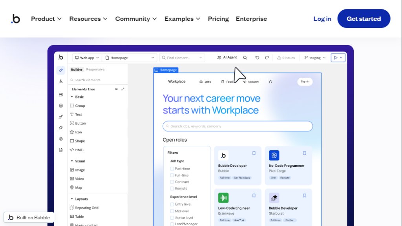Select the Workflow icon in sidebar

coord(61,82)
